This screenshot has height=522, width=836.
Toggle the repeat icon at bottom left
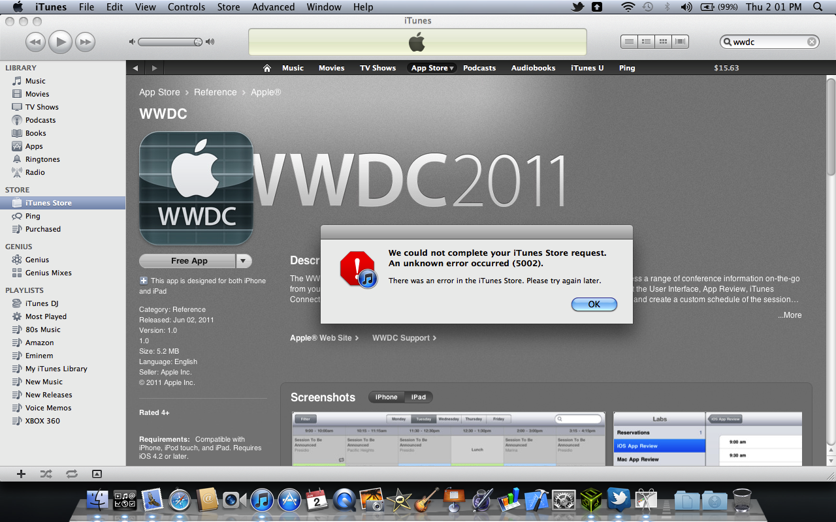point(71,474)
